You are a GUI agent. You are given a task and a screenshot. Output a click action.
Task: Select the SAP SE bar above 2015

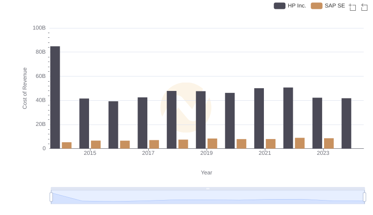(96, 145)
